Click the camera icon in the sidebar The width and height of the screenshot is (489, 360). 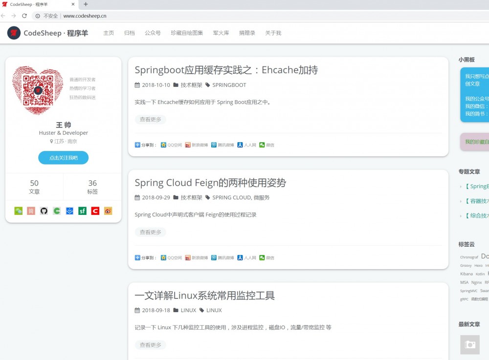pos(470,344)
